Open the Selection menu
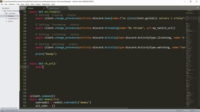This screenshot has height=112, width=200. coord(12,4)
